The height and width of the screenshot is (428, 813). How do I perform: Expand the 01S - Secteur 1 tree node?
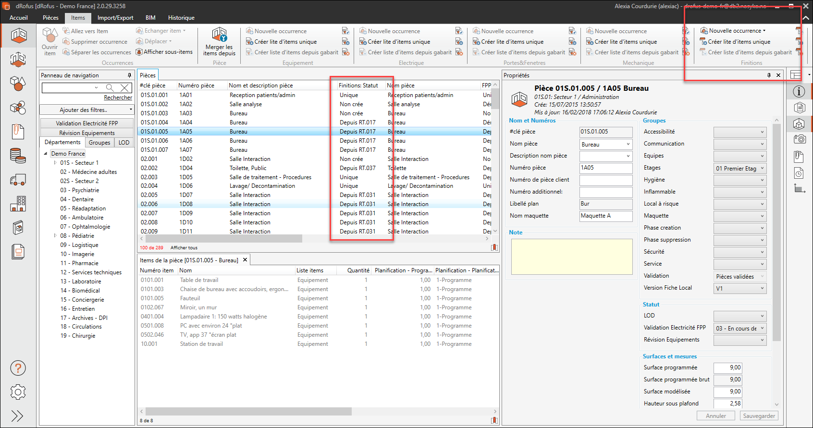pyautogui.click(x=55, y=163)
